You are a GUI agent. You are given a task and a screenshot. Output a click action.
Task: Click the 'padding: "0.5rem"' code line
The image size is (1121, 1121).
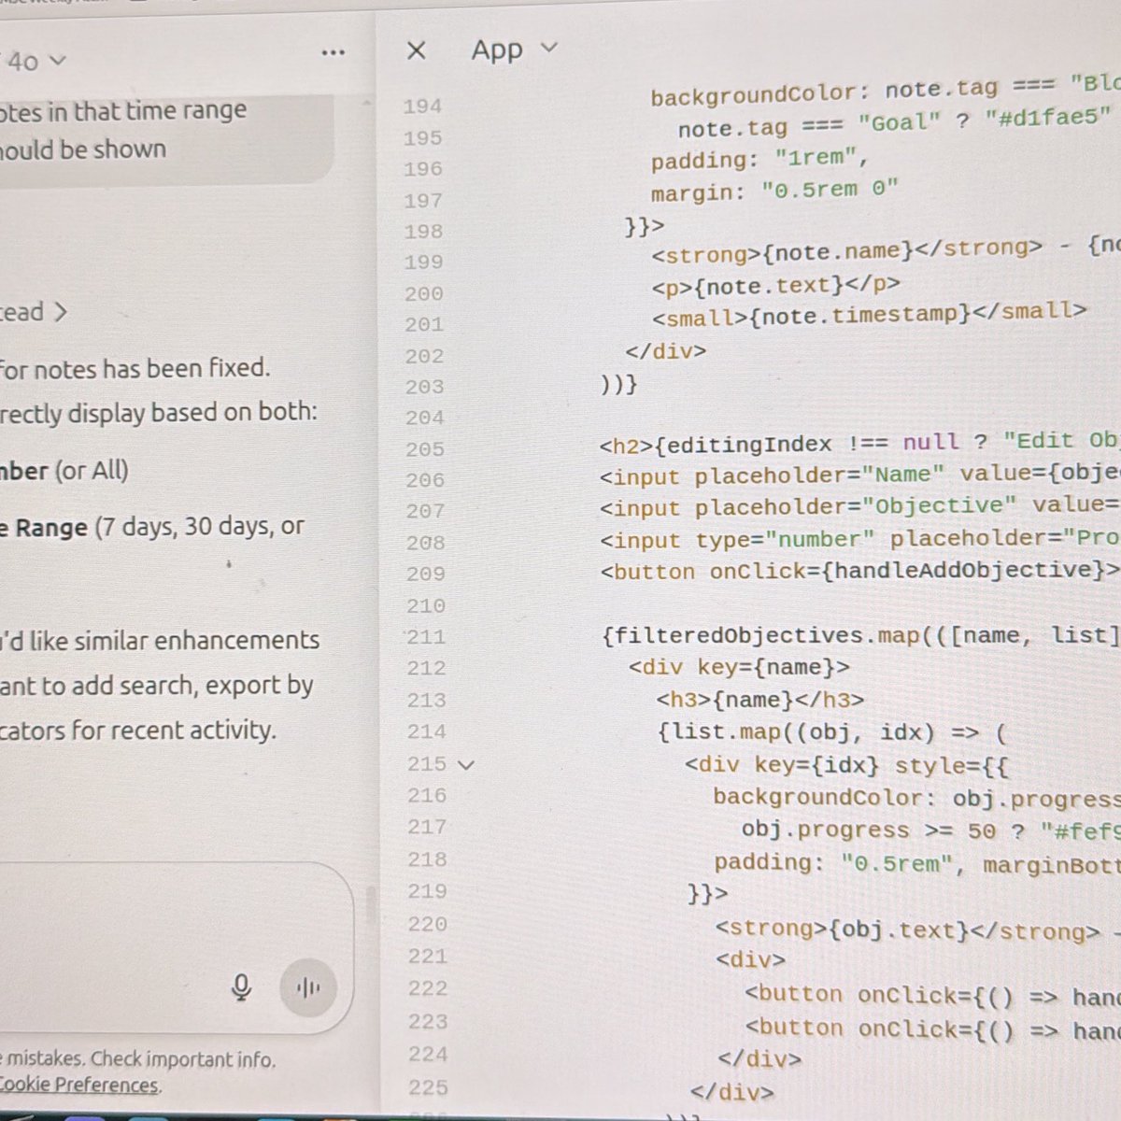point(917,863)
